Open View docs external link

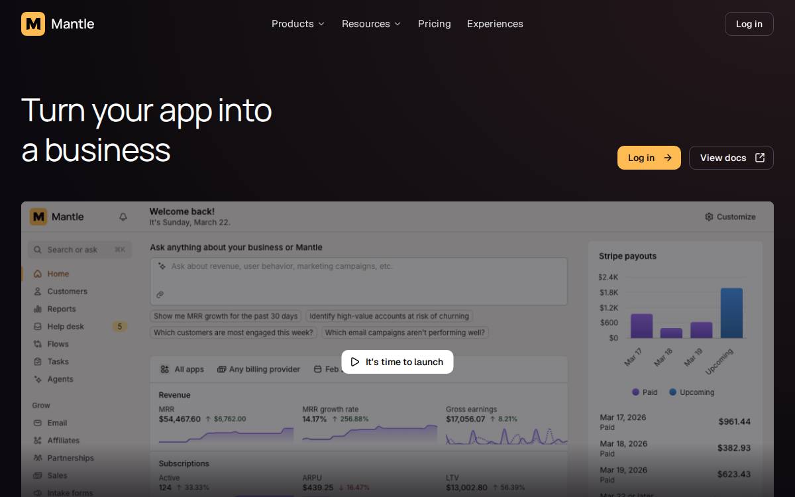pyautogui.click(x=731, y=158)
